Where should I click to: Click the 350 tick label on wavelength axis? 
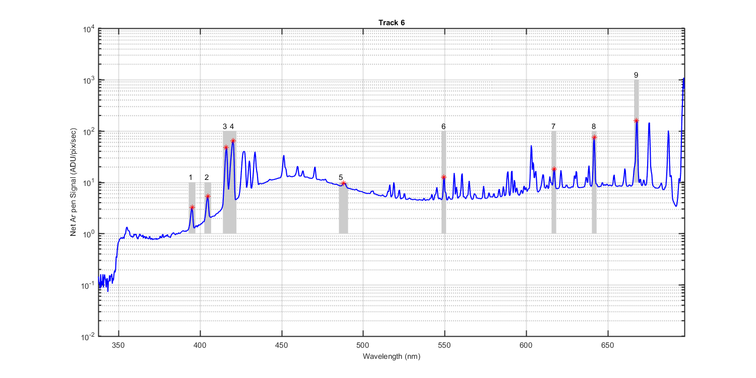pos(118,345)
